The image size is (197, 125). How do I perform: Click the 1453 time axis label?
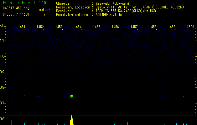59,27
